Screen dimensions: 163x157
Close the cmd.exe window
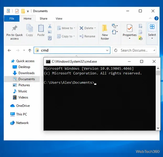coord(154,62)
